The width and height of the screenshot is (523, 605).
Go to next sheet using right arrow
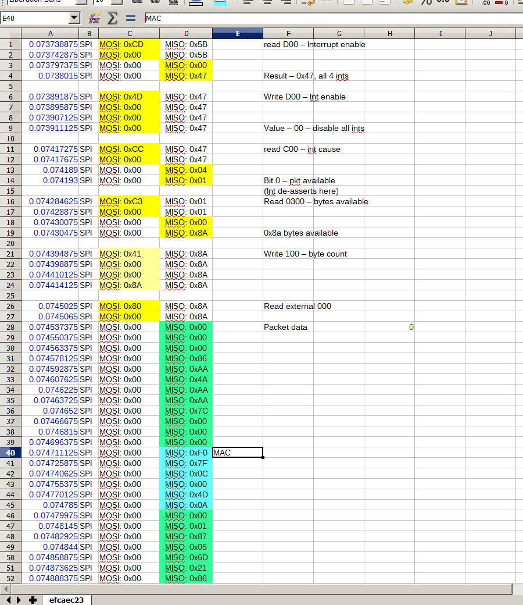click(x=19, y=600)
